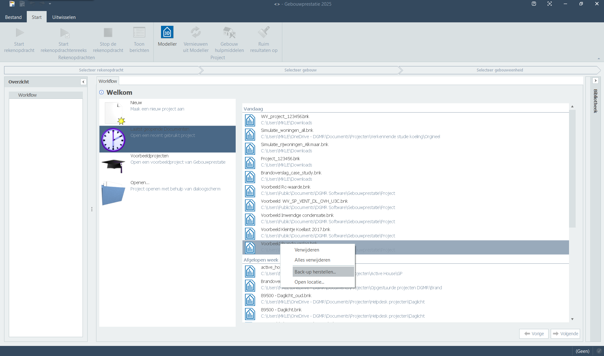604x356 pixels.
Task: Click the Start rekenopdracht play icon
Action: (20, 32)
